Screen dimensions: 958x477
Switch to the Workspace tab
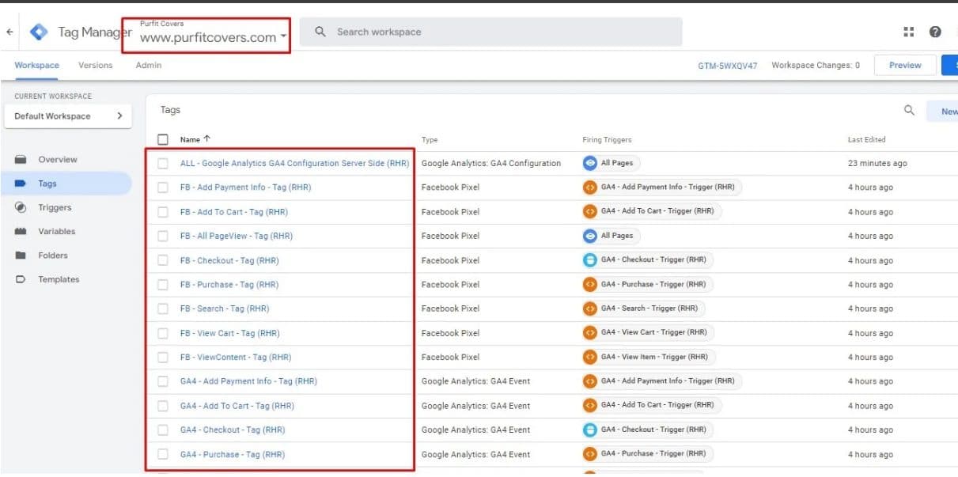coord(36,65)
